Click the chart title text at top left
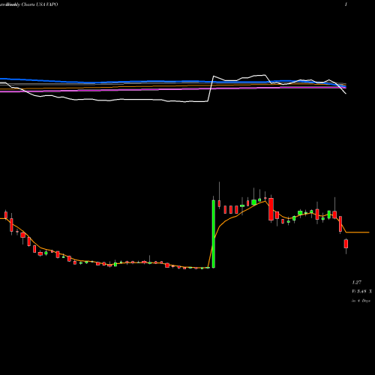 [29, 4]
